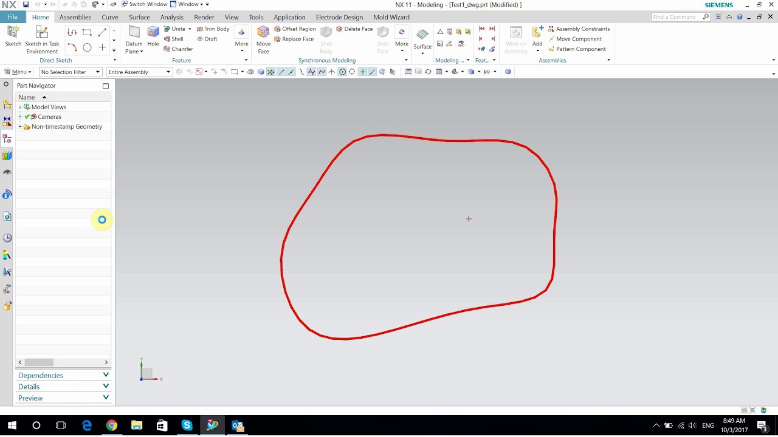Expand the Model Views tree node
This screenshot has width=778, height=437.
tap(20, 107)
